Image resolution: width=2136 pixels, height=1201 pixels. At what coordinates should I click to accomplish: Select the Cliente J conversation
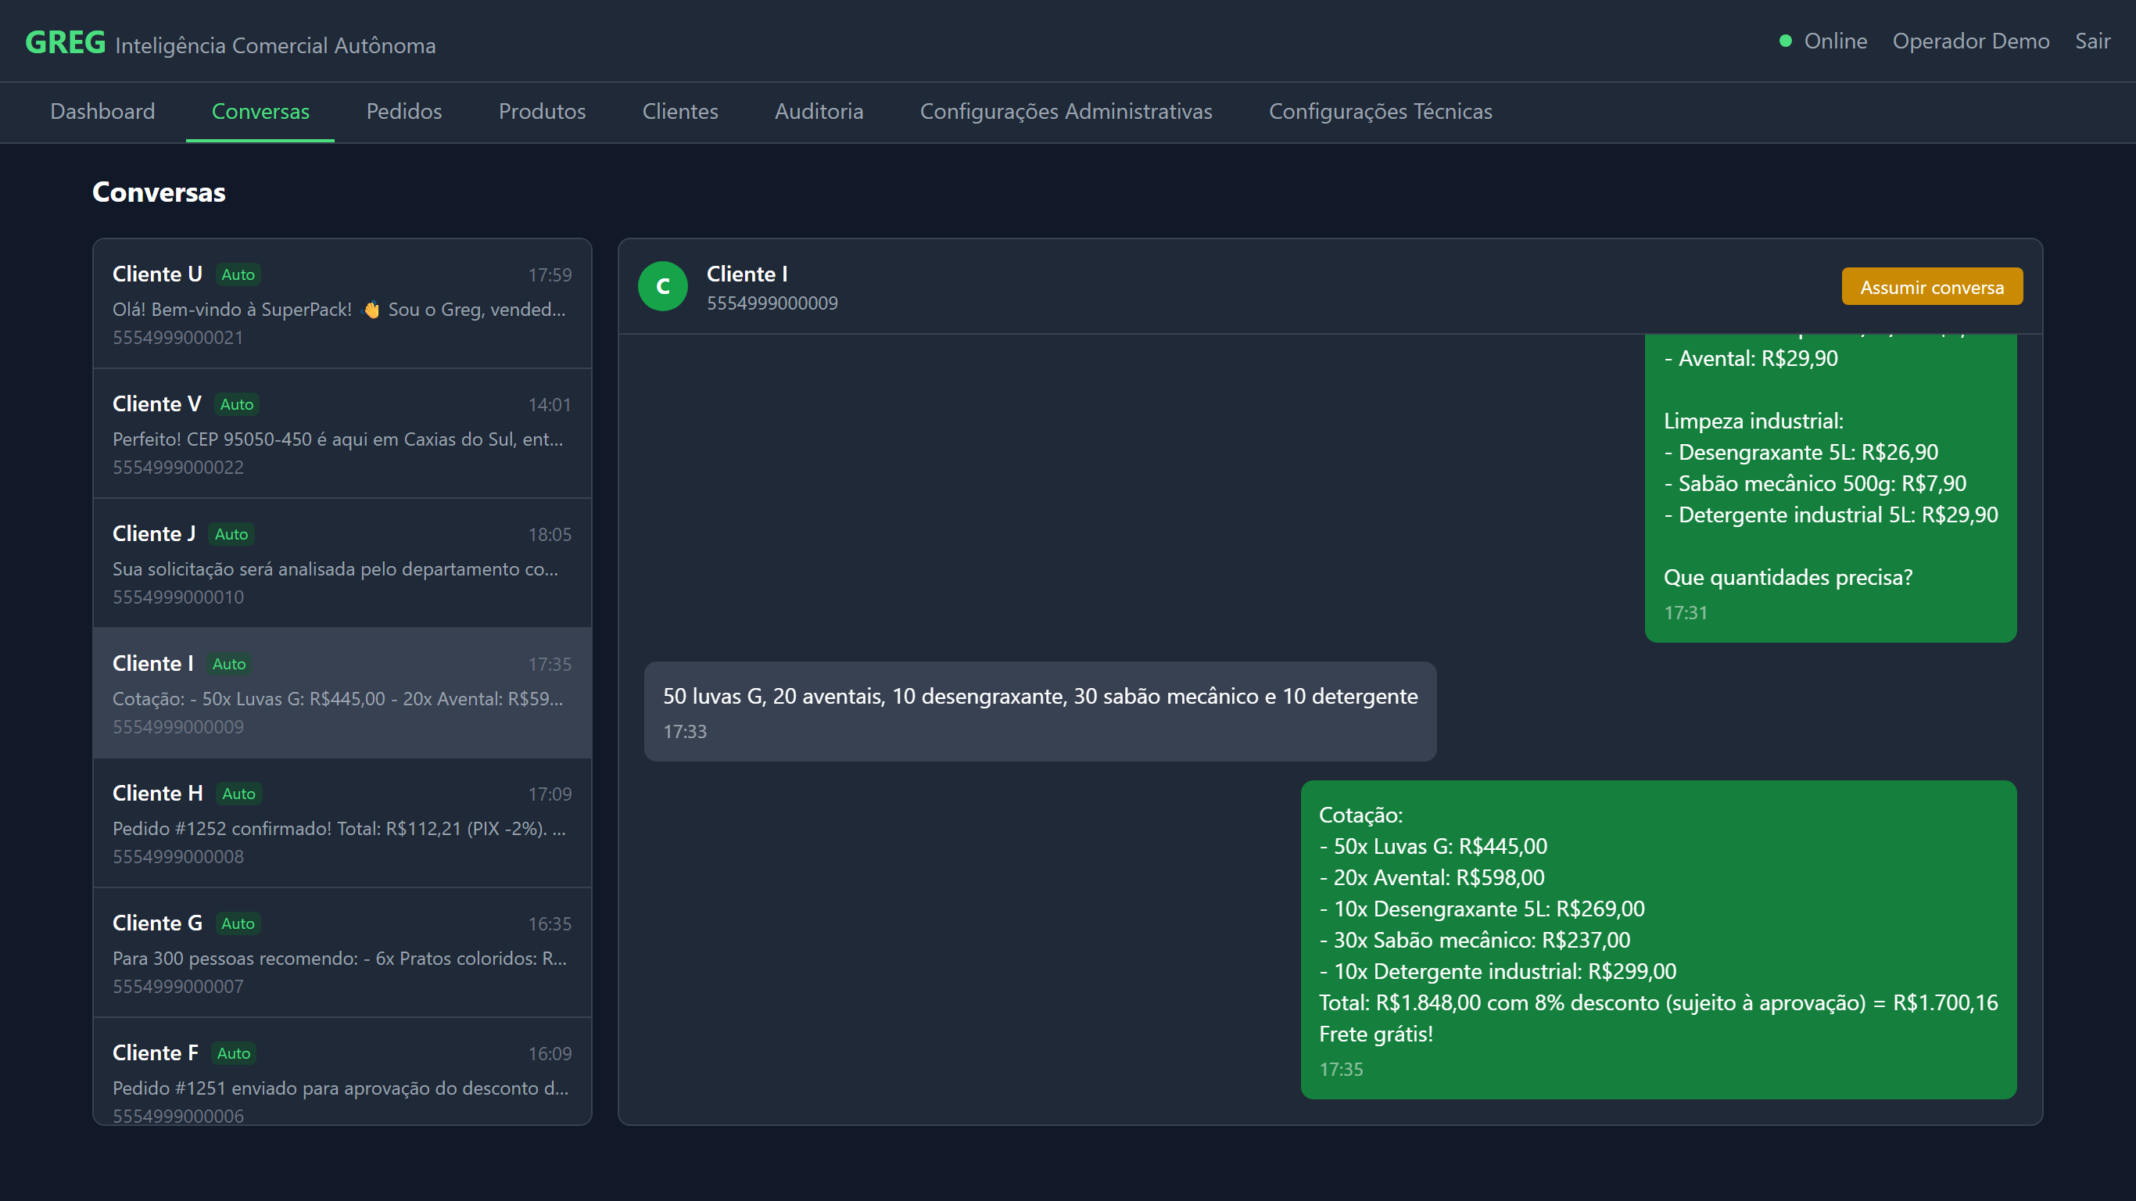pos(342,563)
